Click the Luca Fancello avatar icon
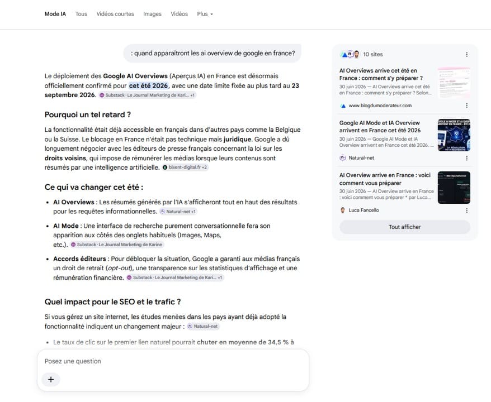The width and height of the screenshot is (491, 402). click(x=343, y=210)
